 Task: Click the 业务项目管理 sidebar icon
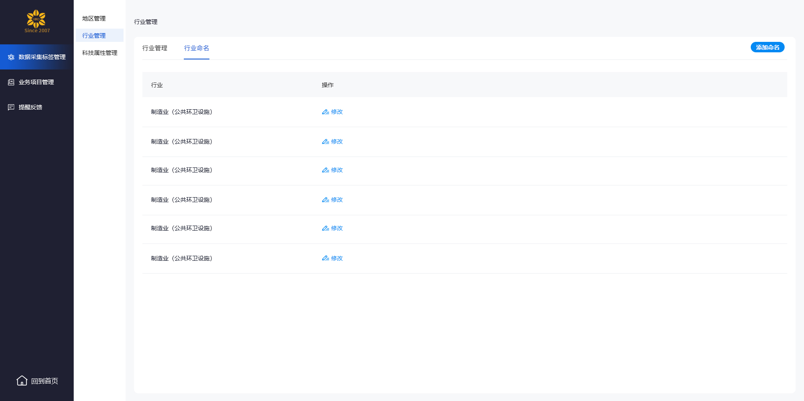point(11,82)
